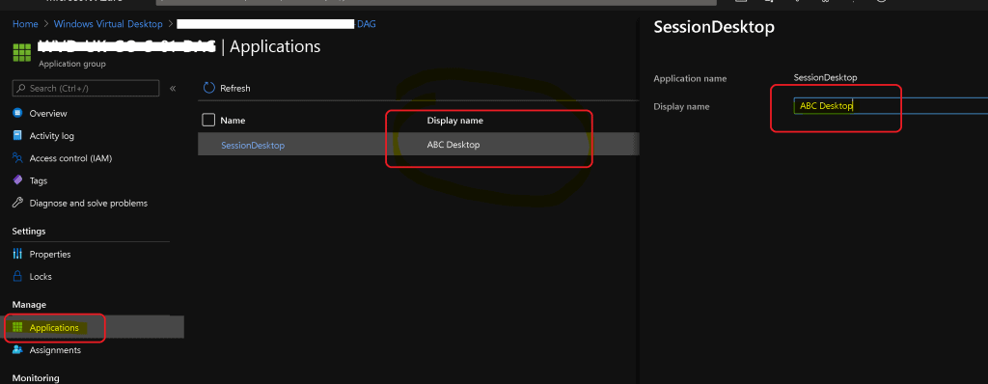The width and height of the screenshot is (988, 384).
Task: Sort by the Display name column header
Action: (x=455, y=121)
